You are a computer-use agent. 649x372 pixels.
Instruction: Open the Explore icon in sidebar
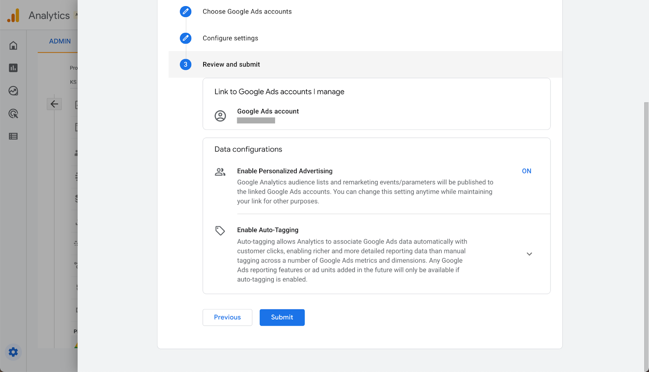pos(13,91)
